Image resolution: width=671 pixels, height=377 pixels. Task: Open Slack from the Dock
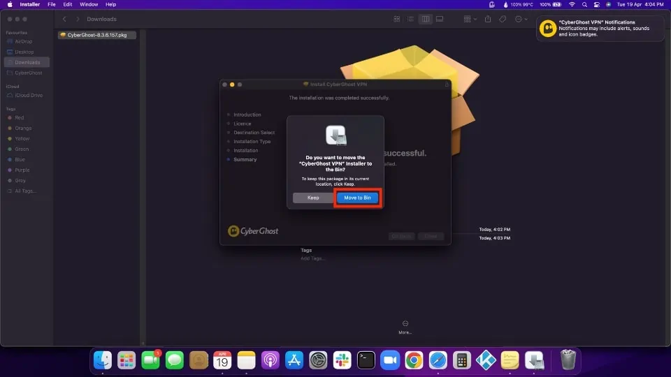pos(342,360)
